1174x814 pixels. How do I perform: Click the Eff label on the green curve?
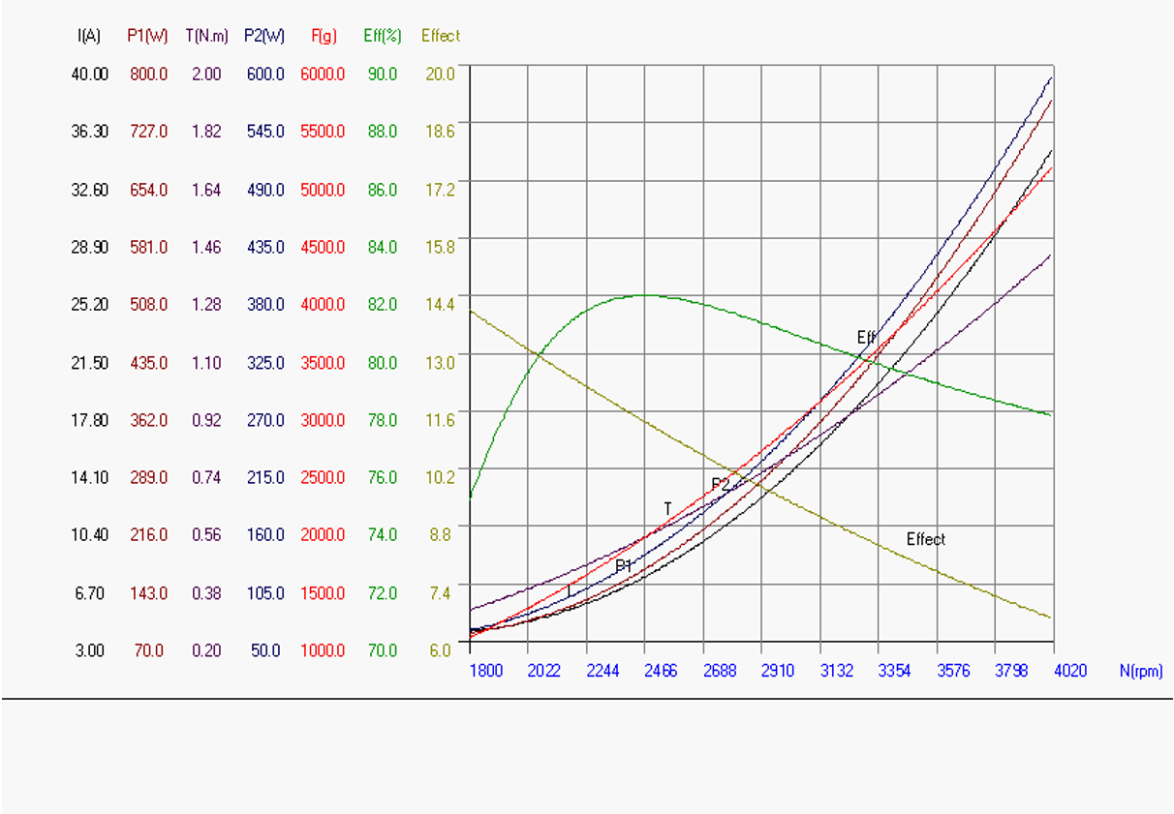(x=866, y=338)
